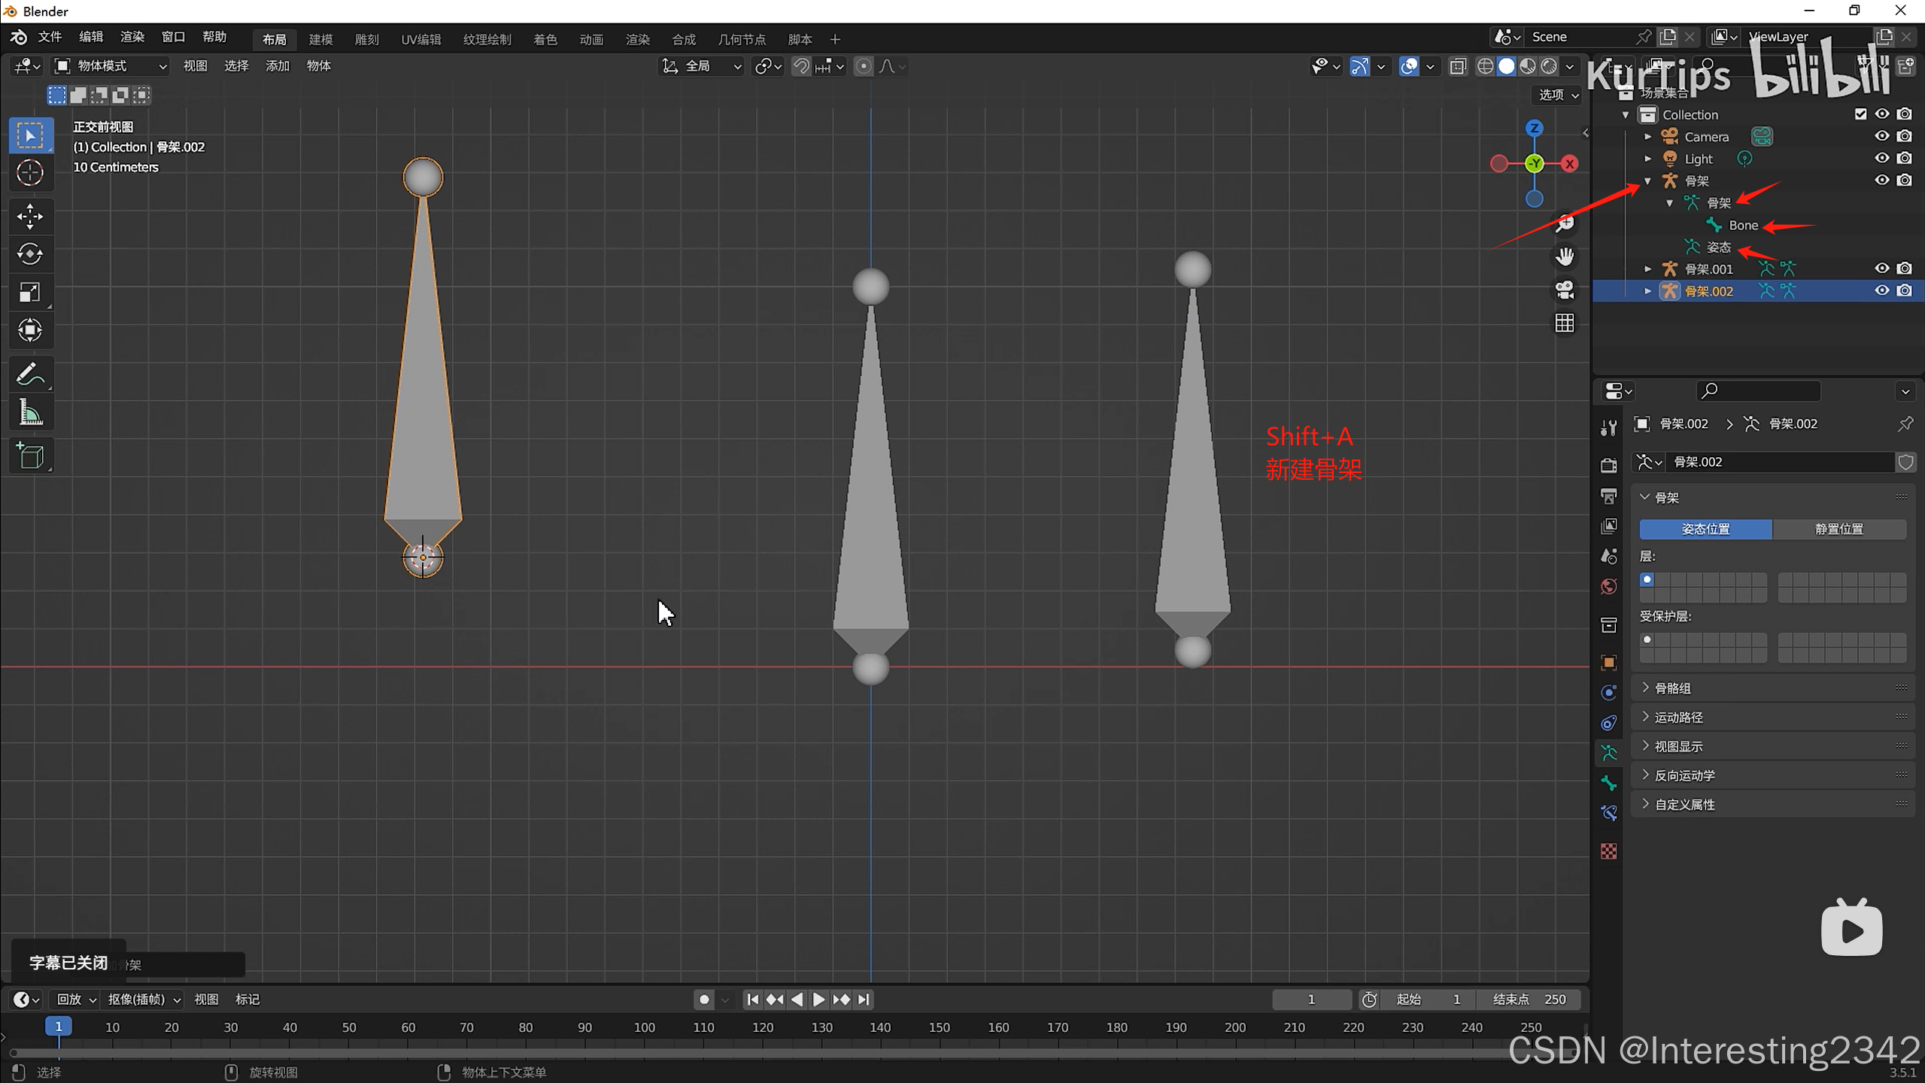This screenshot has height=1083, width=1925.
Task: Switch to orthographic/perspective grid icon
Action: [x=1565, y=323]
